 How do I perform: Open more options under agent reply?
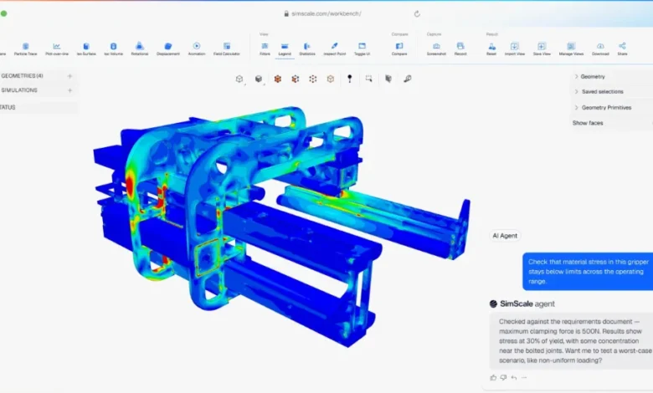point(524,378)
